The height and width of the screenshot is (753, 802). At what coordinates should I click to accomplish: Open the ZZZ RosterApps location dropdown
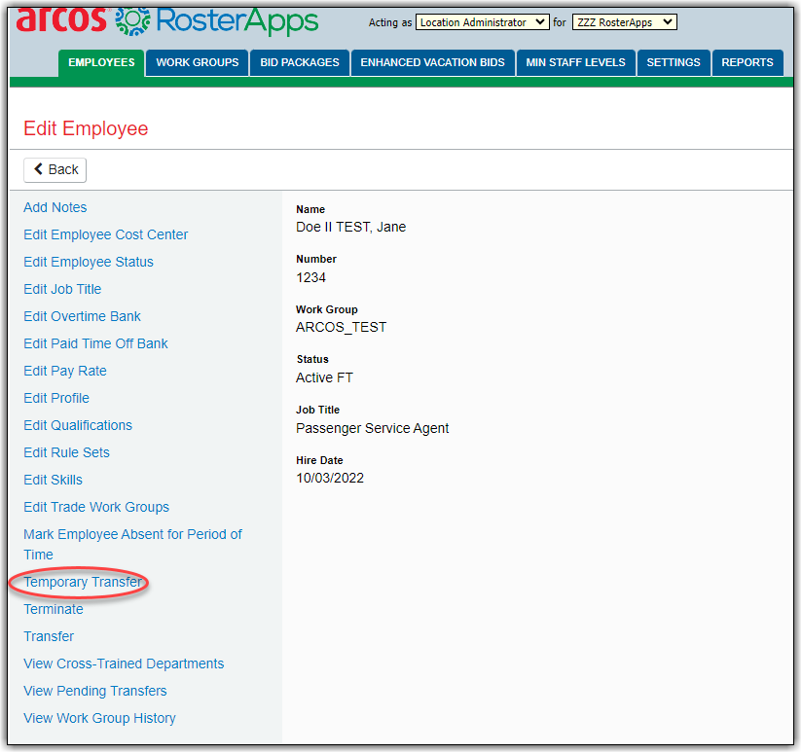click(x=624, y=22)
